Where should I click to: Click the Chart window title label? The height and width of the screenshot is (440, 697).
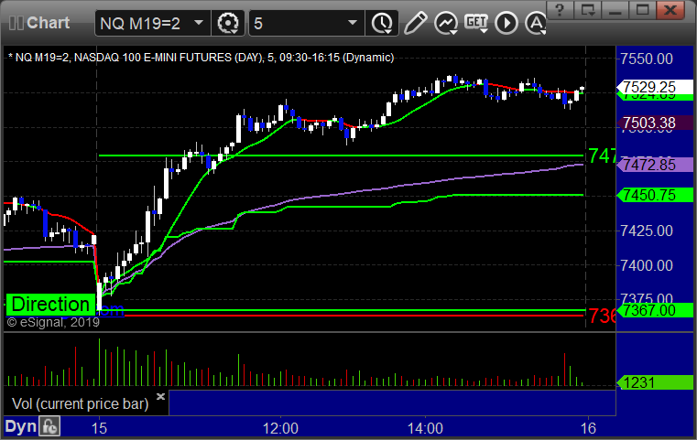tap(48, 23)
